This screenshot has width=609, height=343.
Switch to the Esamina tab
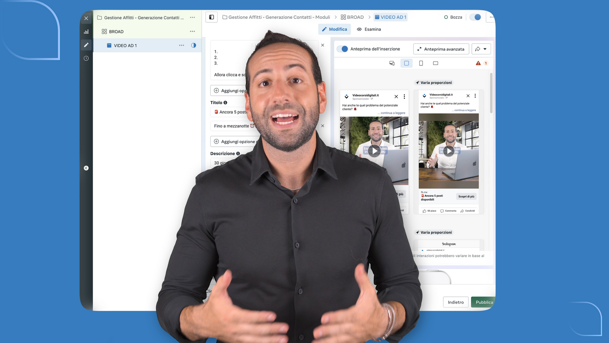(x=369, y=29)
